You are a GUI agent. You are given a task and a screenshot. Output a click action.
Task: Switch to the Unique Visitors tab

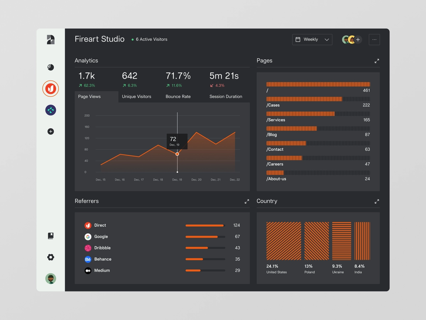[136, 96]
